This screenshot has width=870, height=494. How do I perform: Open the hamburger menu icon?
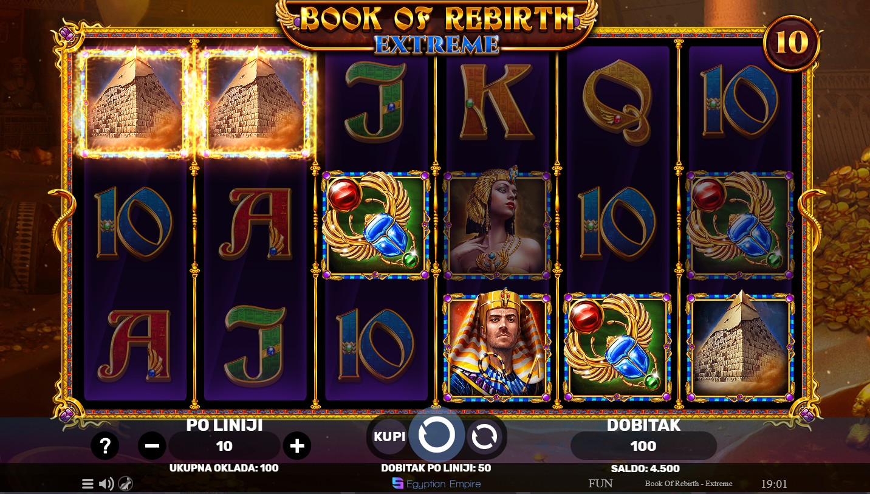pos(87,484)
